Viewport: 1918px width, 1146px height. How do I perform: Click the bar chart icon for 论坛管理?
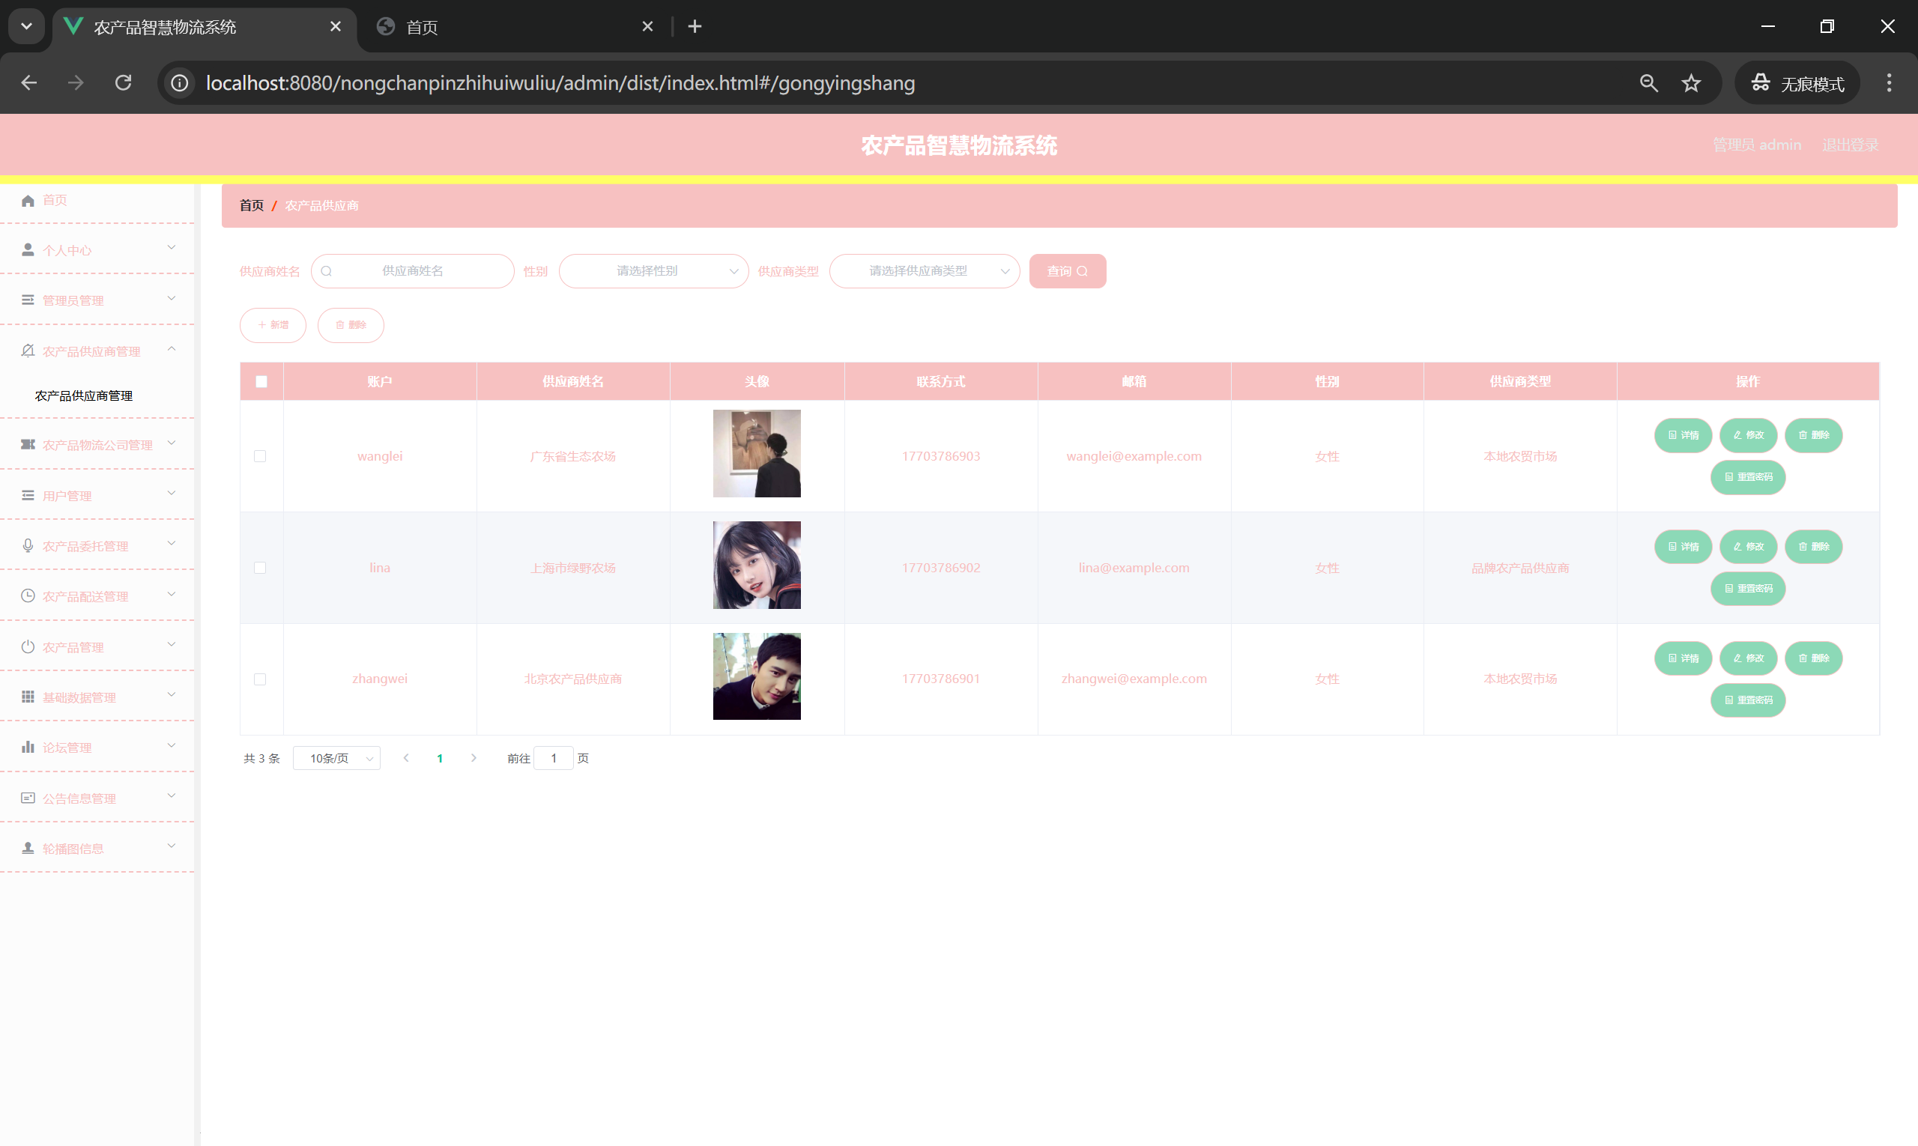(x=28, y=747)
